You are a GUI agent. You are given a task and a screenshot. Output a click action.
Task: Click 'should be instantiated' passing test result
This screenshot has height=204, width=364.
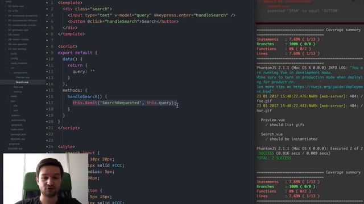coord(293,139)
